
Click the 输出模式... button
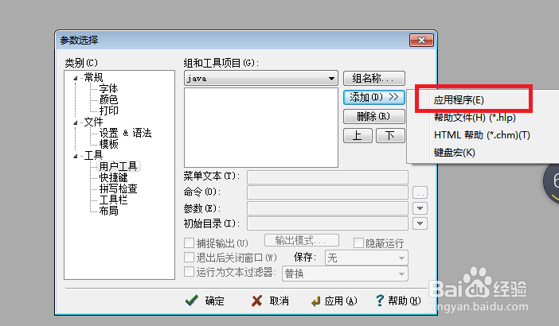pos(302,240)
